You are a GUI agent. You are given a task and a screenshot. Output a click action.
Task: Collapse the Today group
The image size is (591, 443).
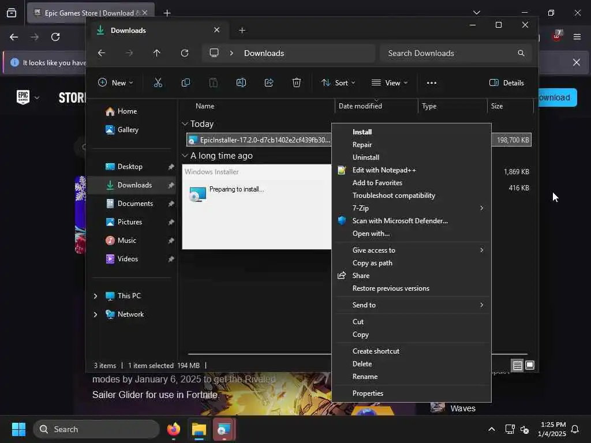click(x=185, y=124)
